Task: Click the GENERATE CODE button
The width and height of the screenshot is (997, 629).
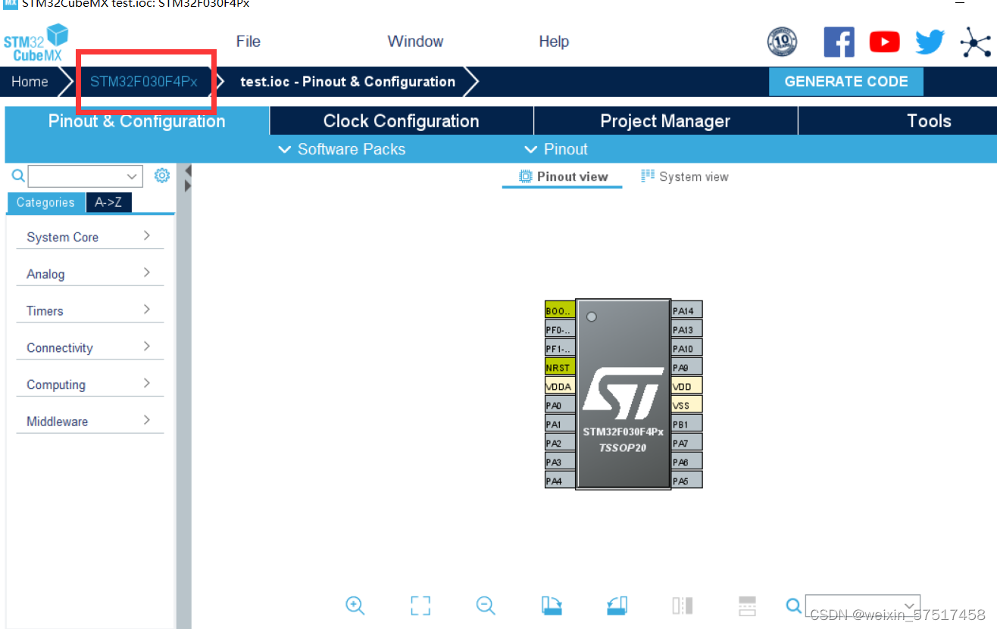Action: tap(846, 82)
